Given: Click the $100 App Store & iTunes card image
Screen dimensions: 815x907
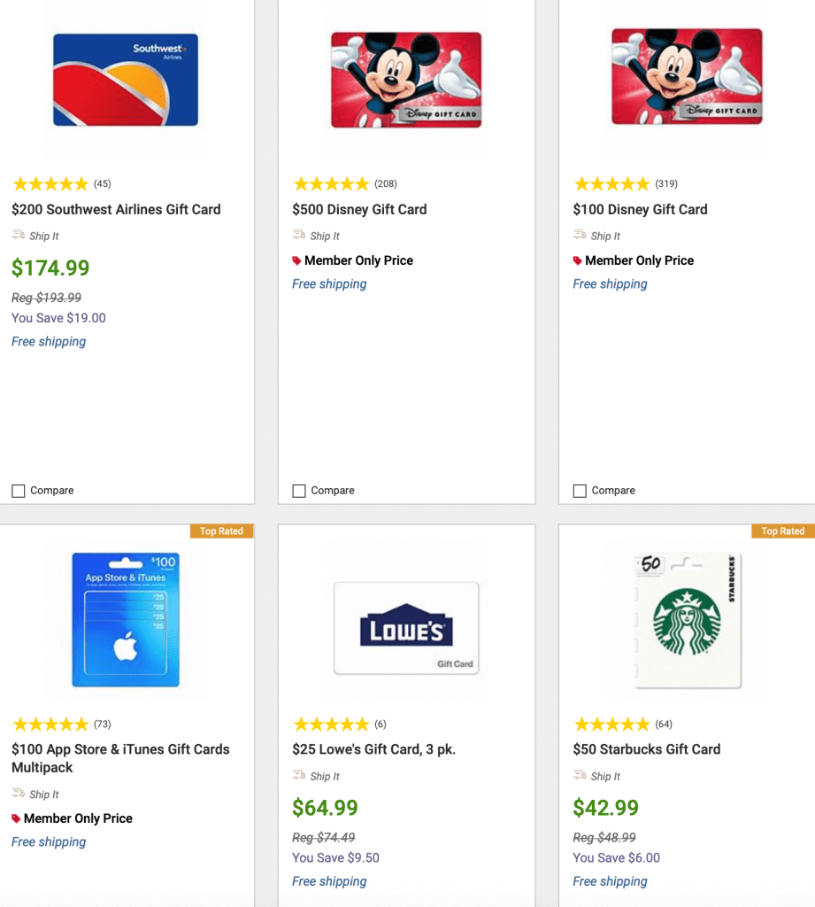Looking at the screenshot, I should coord(126,620).
